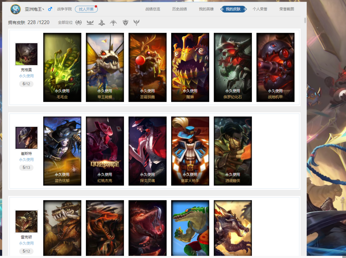
Task: Click the 6/12 skin count badge
Action: point(26,84)
